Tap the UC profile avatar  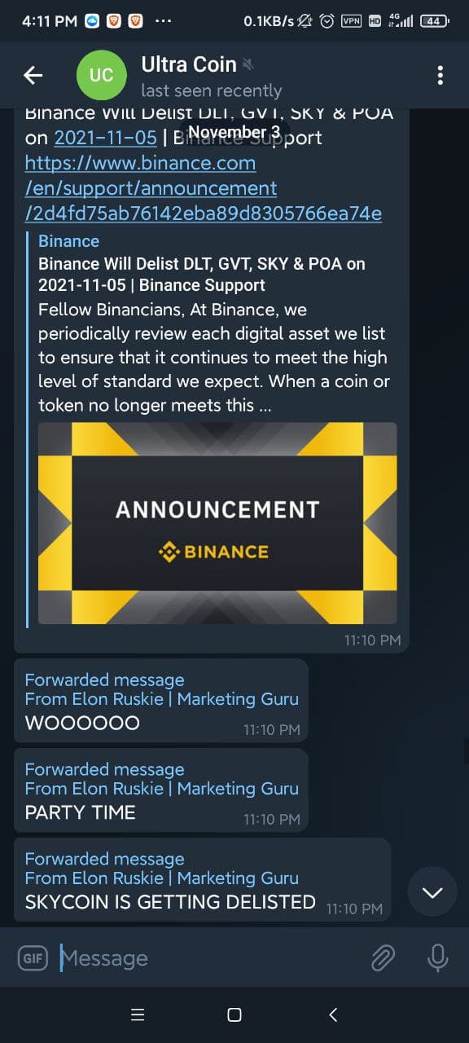pyautogui.click(x=102, y=76)
